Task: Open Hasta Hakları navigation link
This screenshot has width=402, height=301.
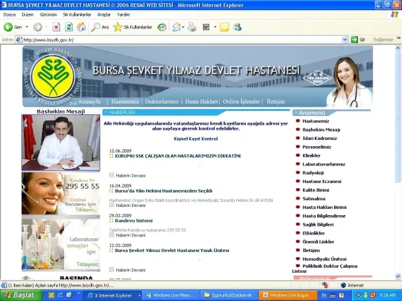Action: click(202, 102)
